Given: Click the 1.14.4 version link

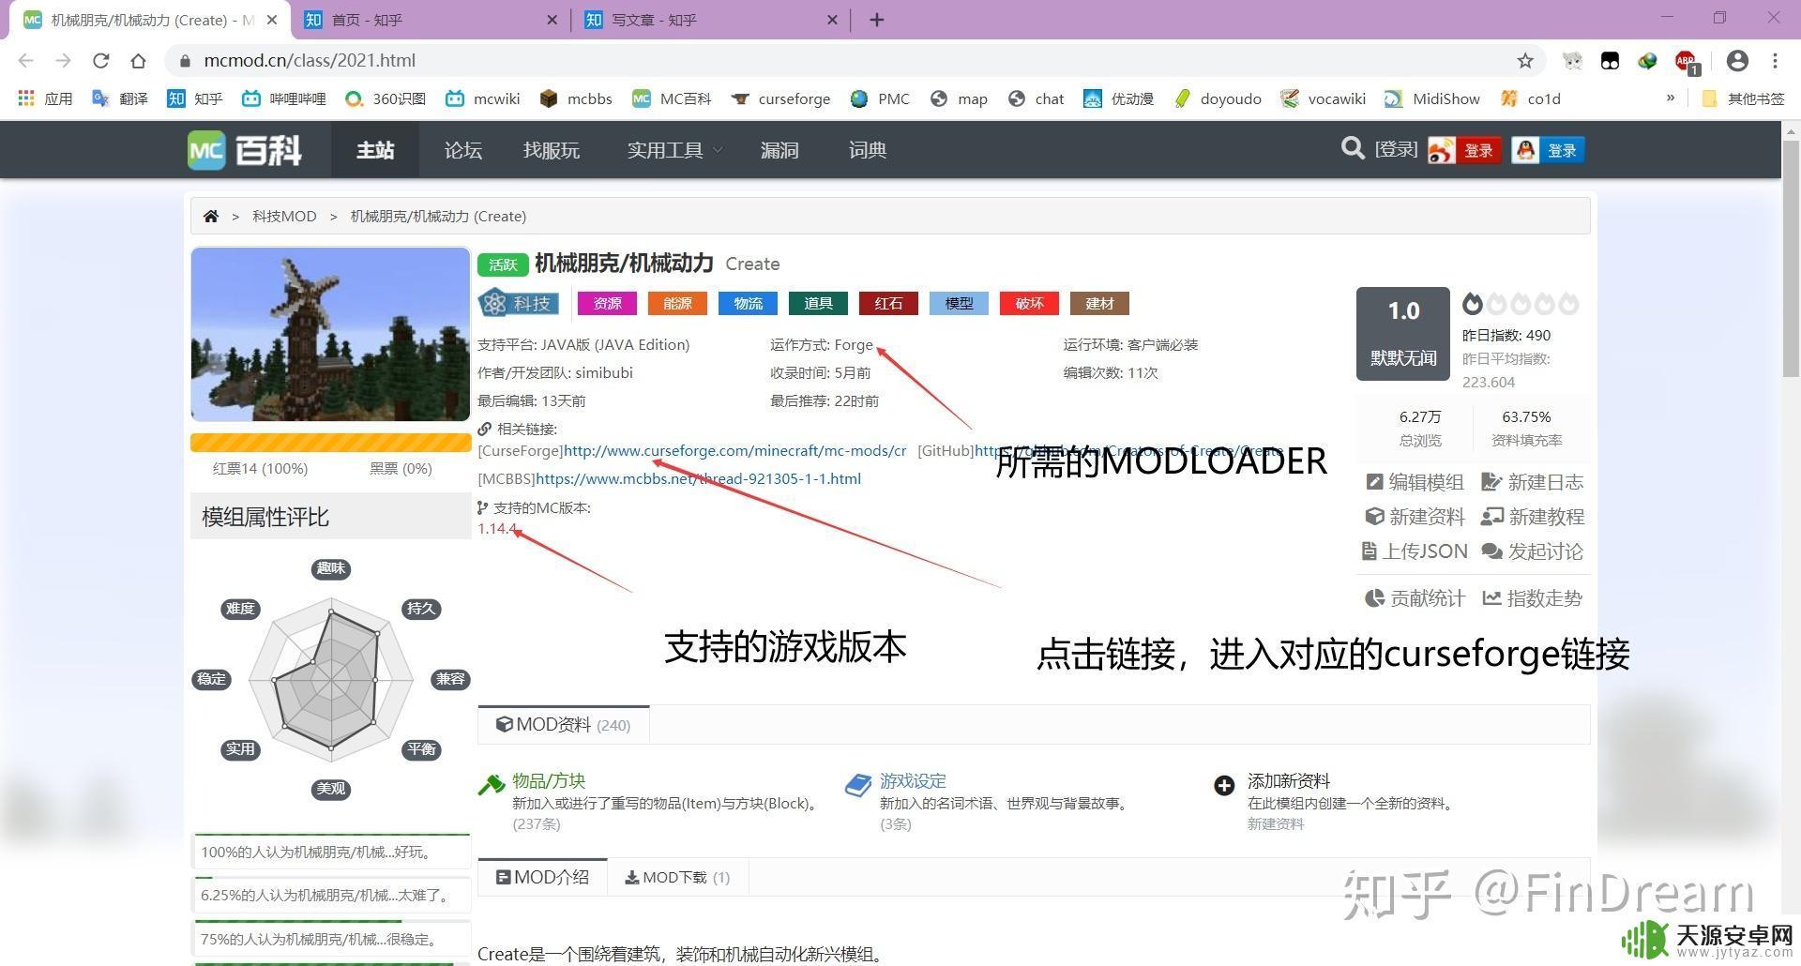Looking at the screenshot, I should pos(497,529).
